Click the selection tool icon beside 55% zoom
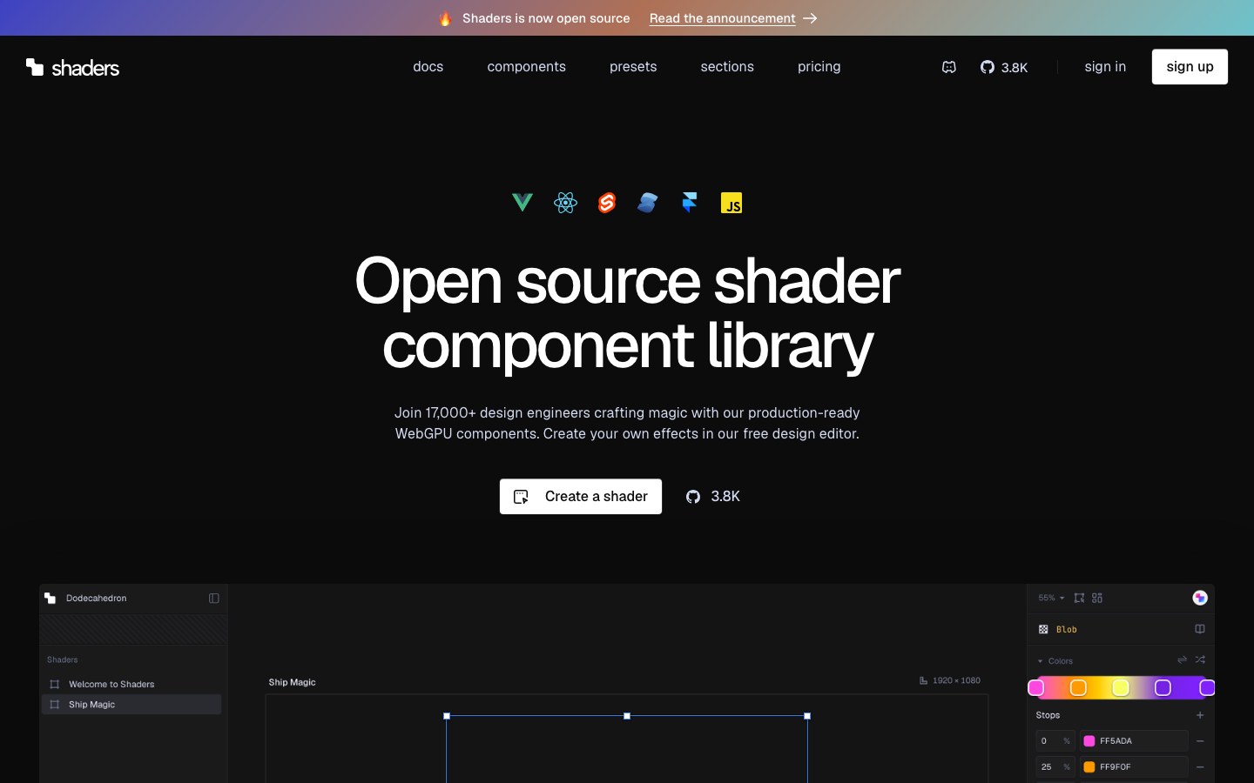 pos(1079,598)
